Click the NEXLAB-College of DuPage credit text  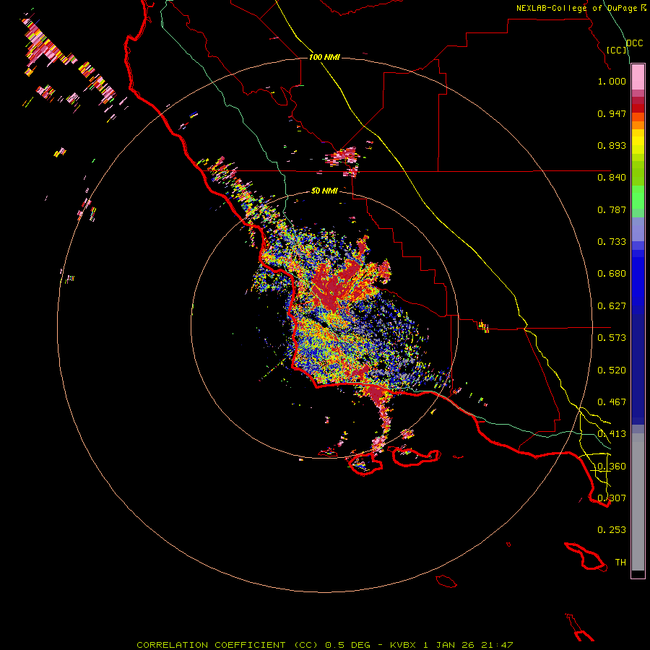[576, 8]
